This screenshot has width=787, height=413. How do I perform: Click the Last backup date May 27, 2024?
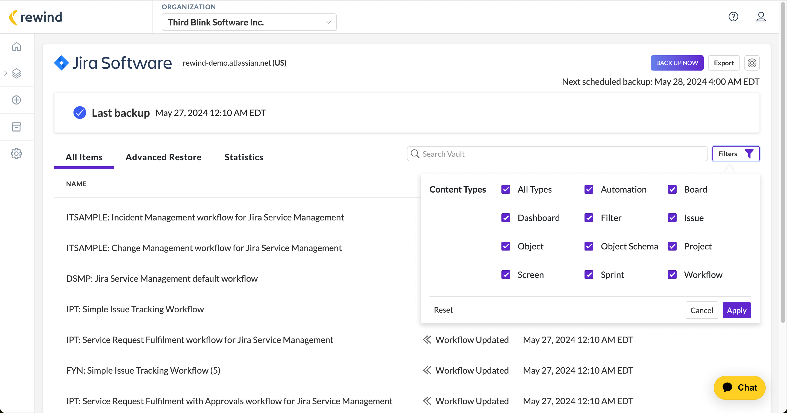pyautogui.click(x=210, y=113)
